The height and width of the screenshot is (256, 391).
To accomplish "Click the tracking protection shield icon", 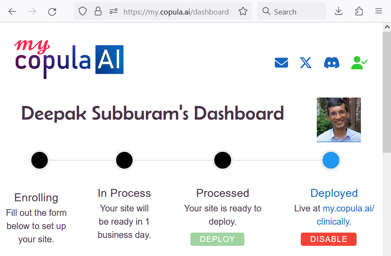I will click(82, 11).
